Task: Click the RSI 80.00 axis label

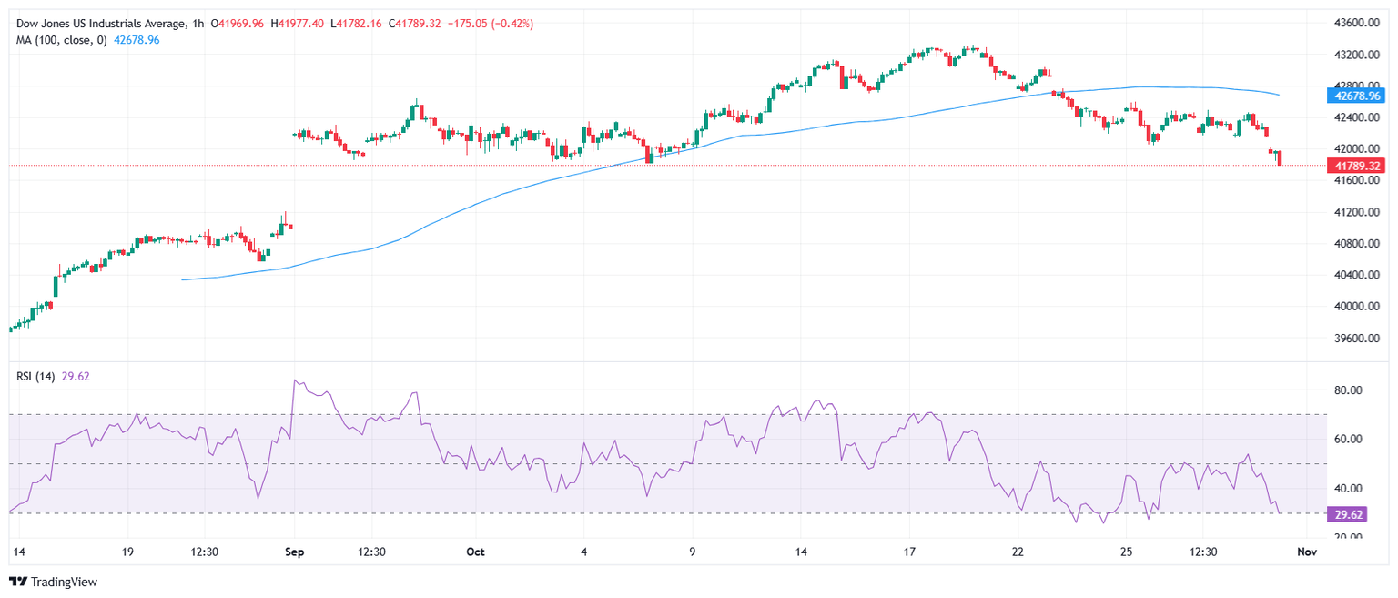Action: point(1350,390)
